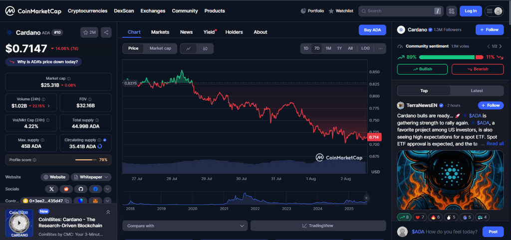The image size is (511, 240).
Task: Open Cardano's Facebook social link
Action: point(95,189)
